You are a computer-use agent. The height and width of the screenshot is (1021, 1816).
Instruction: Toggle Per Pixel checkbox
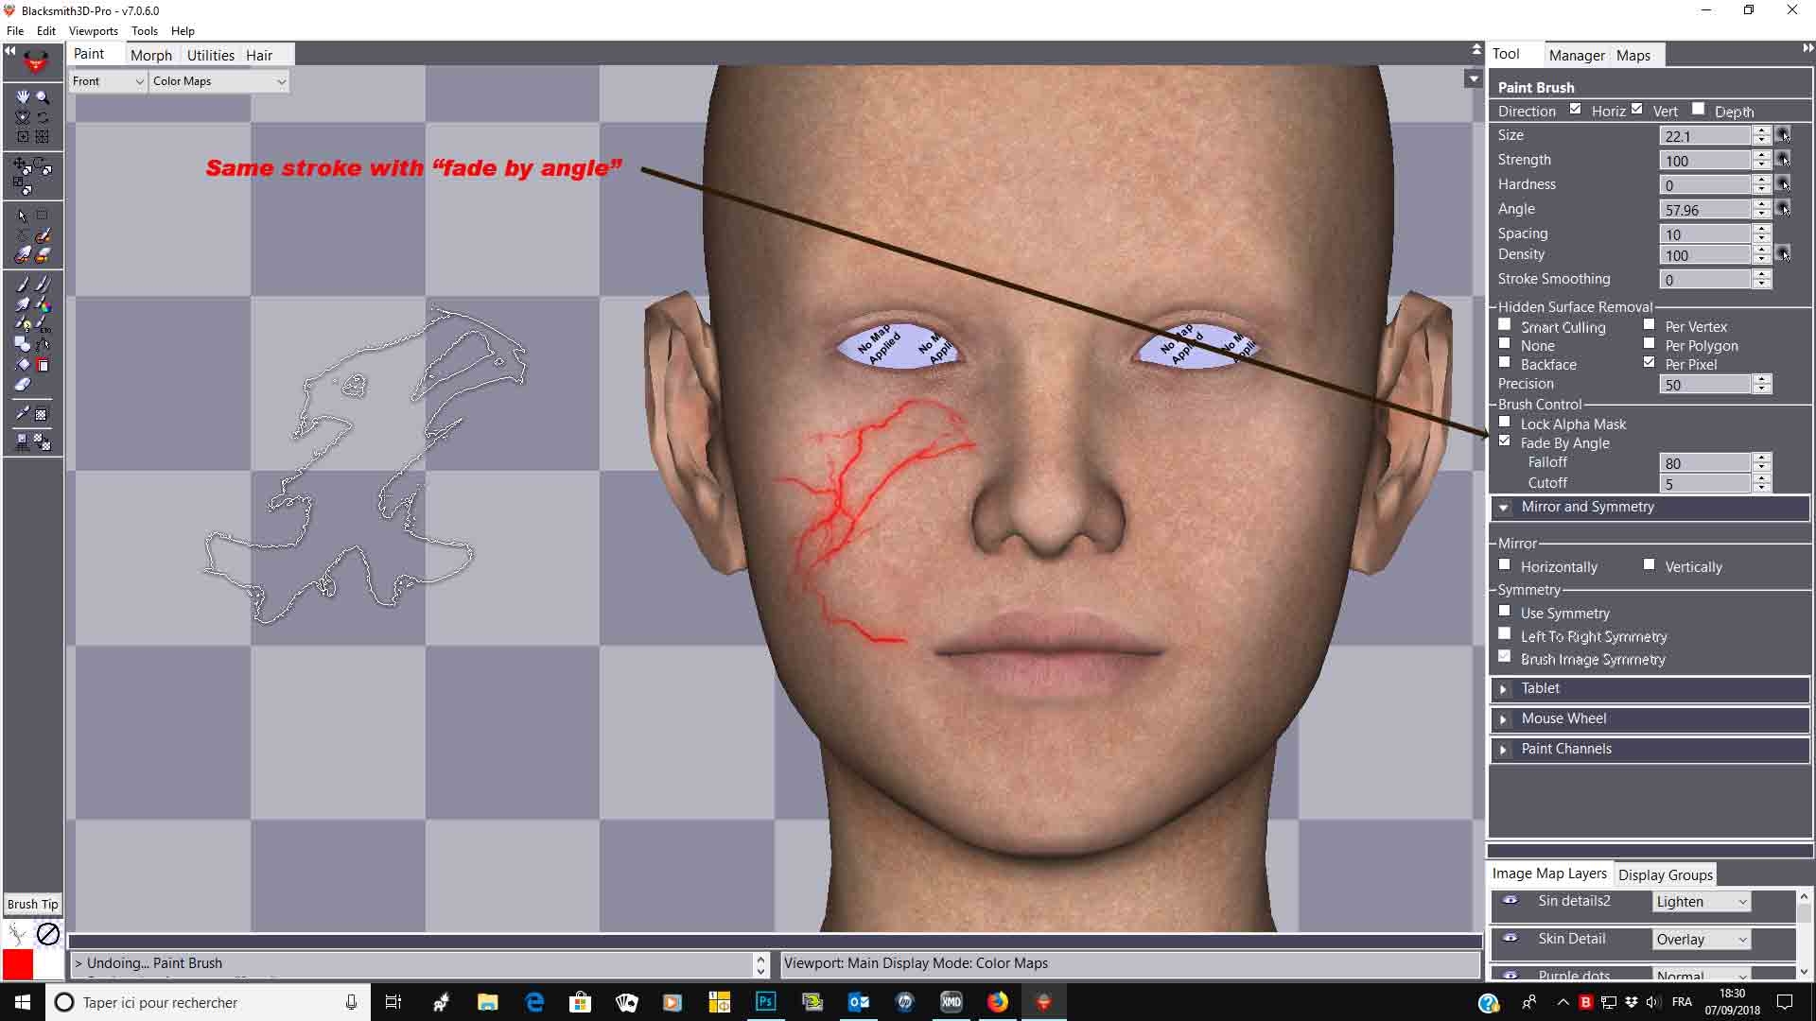(x=1650, y=363)
